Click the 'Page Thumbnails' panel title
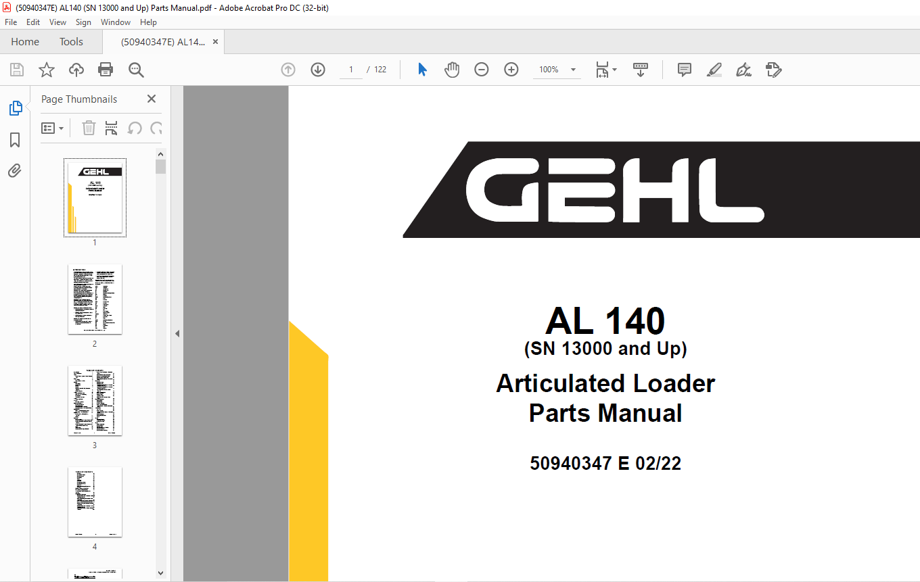This screenshot has width=920, height=582. [x=79, y=99]
